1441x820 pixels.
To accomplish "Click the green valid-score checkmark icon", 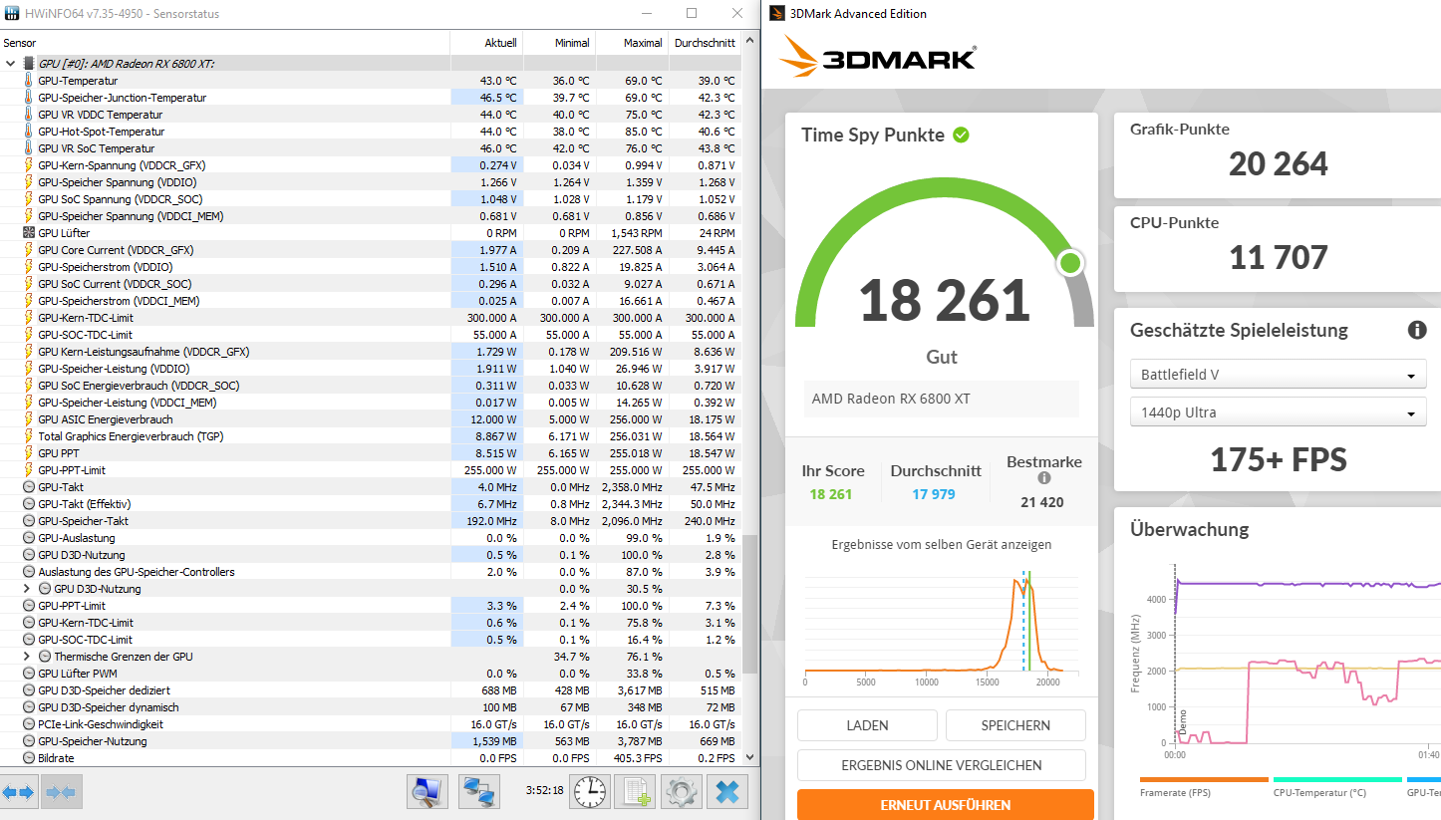I will click(x=961, y=135).
